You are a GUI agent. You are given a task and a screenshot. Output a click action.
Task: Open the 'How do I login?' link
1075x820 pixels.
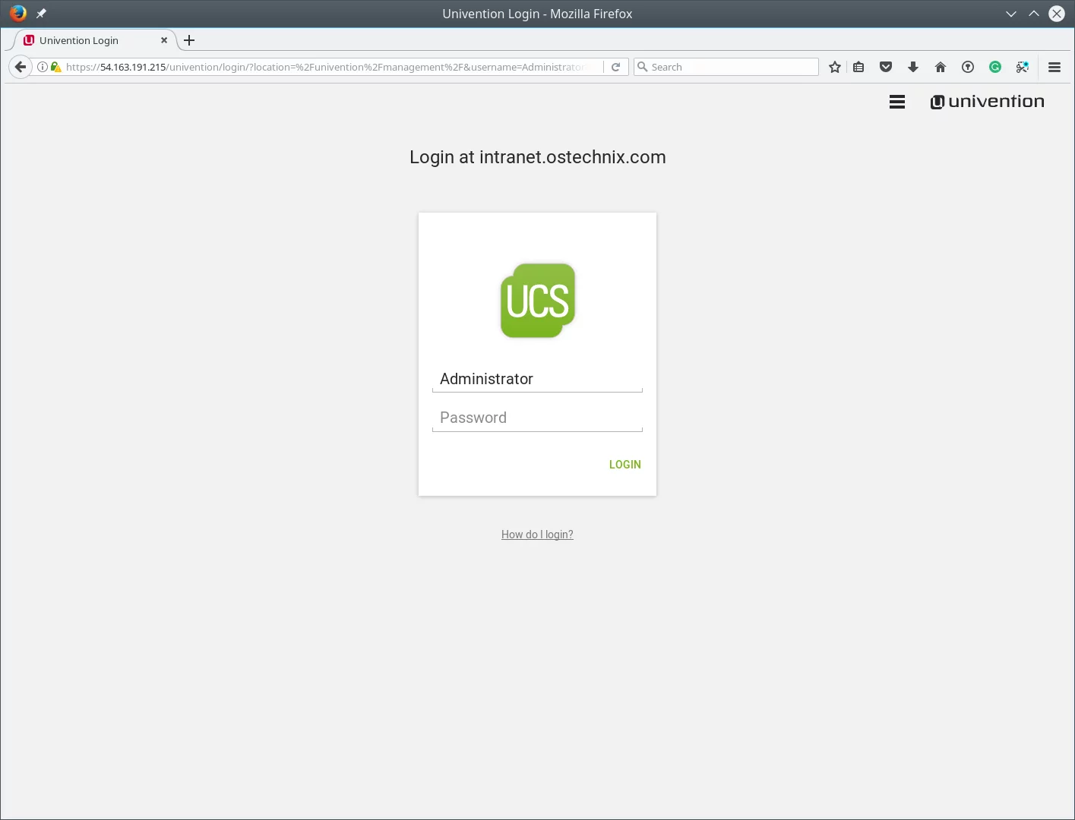537,535
